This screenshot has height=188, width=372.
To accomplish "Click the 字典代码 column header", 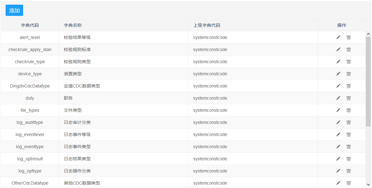I will 30,25.
